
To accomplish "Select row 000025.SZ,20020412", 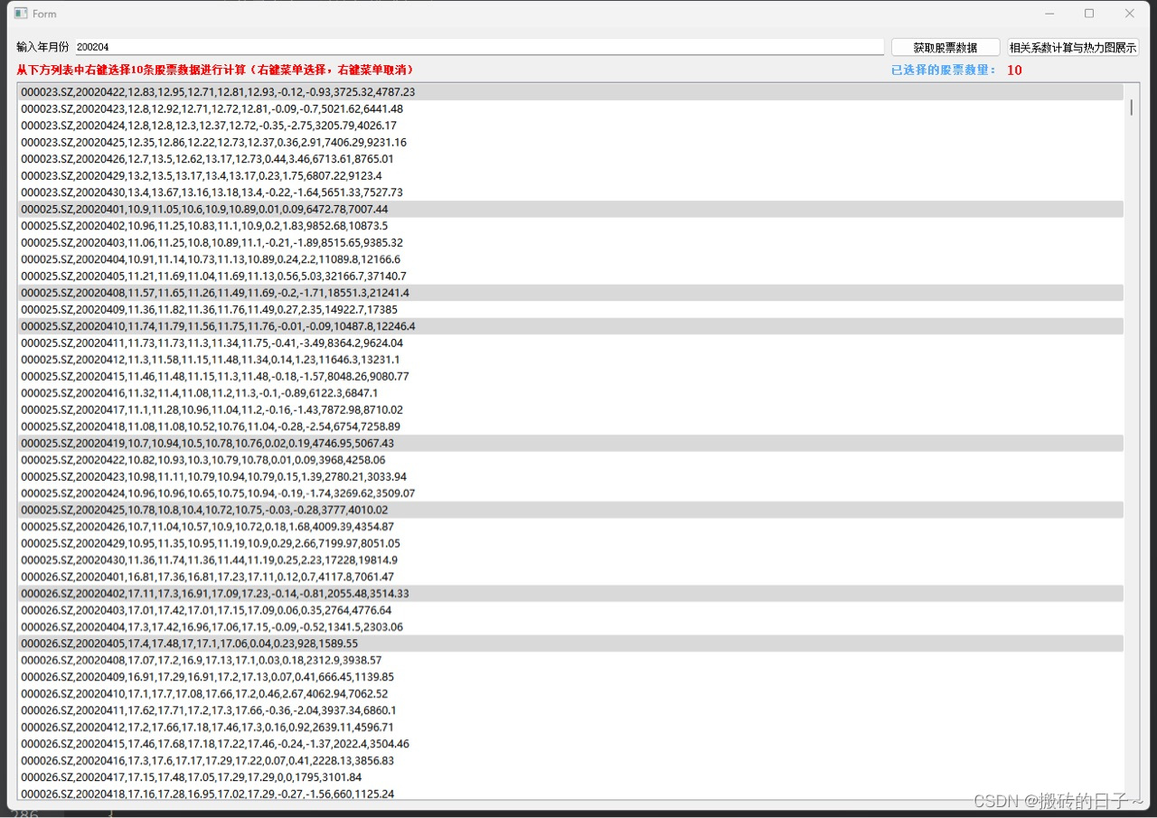I will pyautogui.click(x=570, y=360).
